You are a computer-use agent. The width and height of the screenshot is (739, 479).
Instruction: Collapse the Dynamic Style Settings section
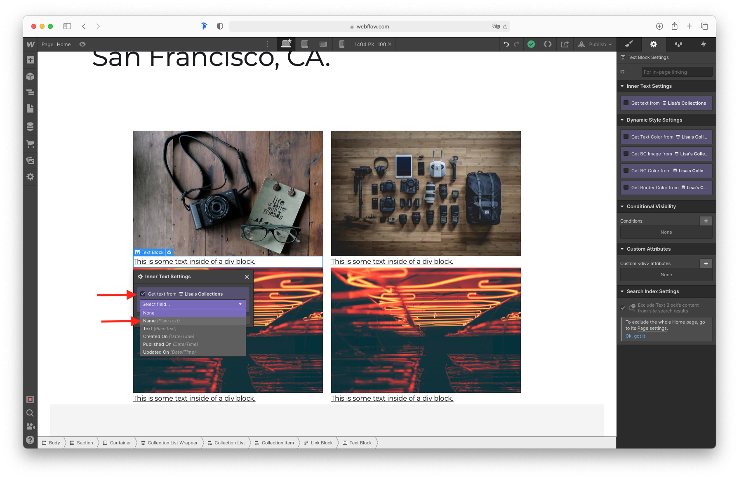click(622, 120)
